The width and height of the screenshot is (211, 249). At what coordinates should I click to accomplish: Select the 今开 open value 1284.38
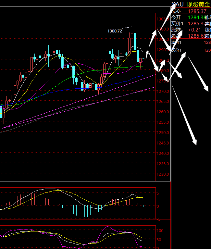click(197, 17)
